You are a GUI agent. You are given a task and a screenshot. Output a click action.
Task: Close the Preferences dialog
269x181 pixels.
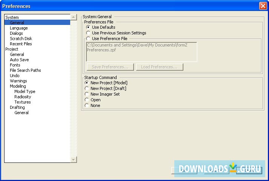click(263, 6)
